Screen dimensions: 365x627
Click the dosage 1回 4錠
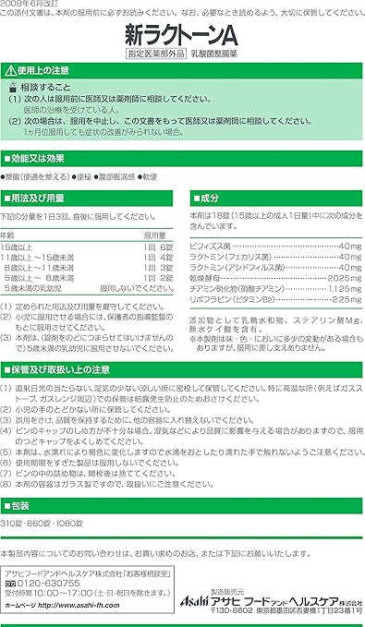pos(158,258)
